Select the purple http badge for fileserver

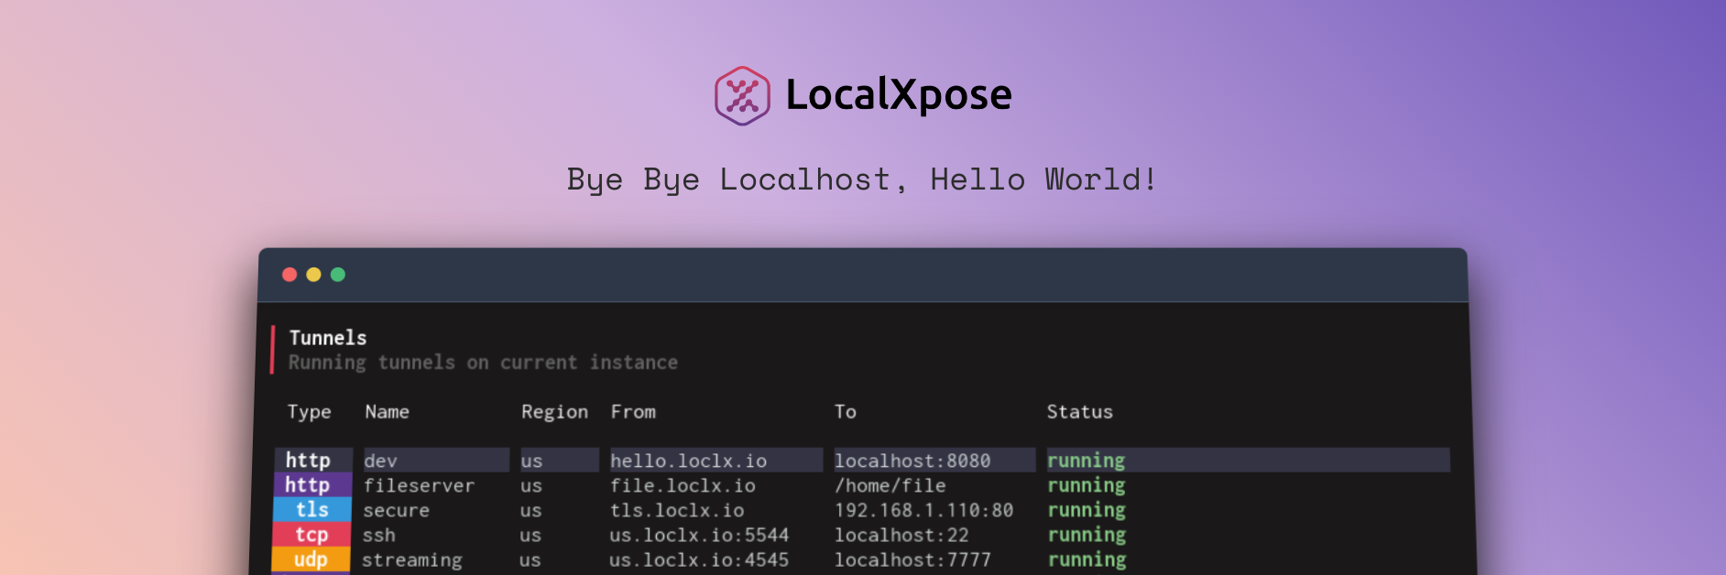coord(312,484)
